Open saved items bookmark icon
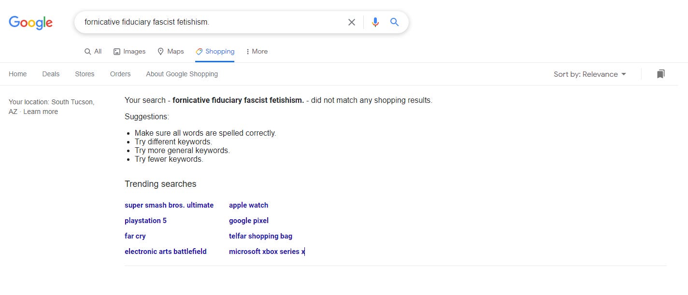 (660, 74)
